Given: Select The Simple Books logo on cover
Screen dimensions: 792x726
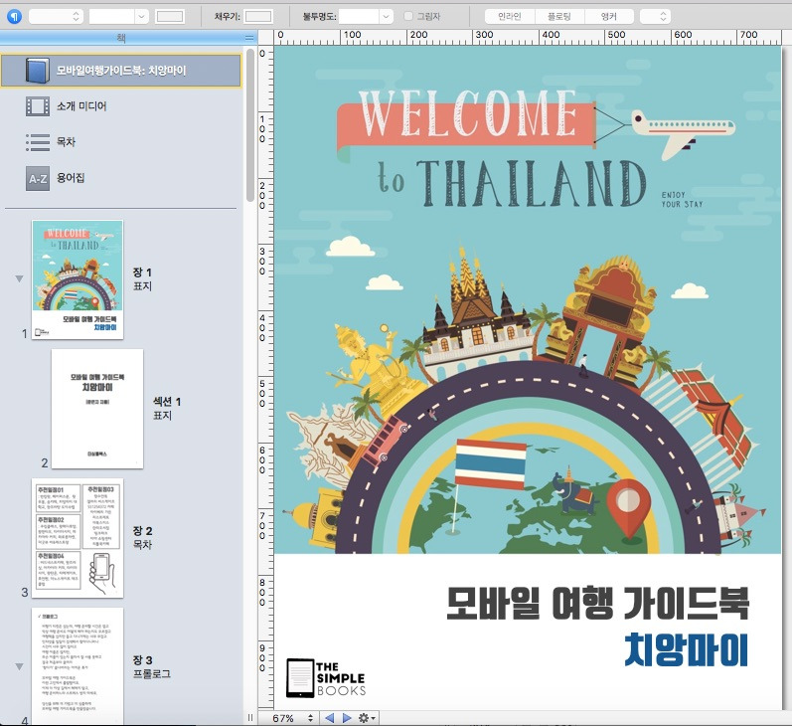Looking at the screenshot, I should (326, 678).
